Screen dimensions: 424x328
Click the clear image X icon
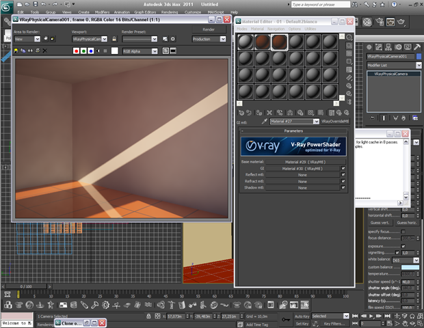pyautogui.click(x=45, y=51)
